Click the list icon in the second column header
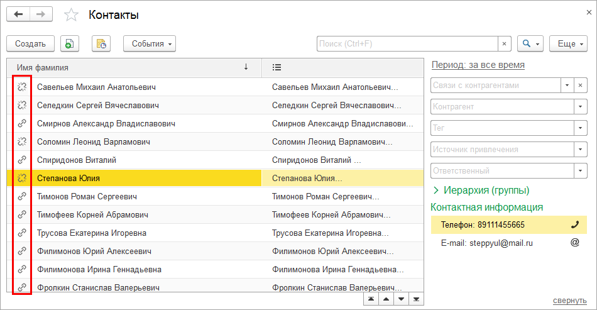The height and width of the screenshot is (310, 597). tap(277, 67)
